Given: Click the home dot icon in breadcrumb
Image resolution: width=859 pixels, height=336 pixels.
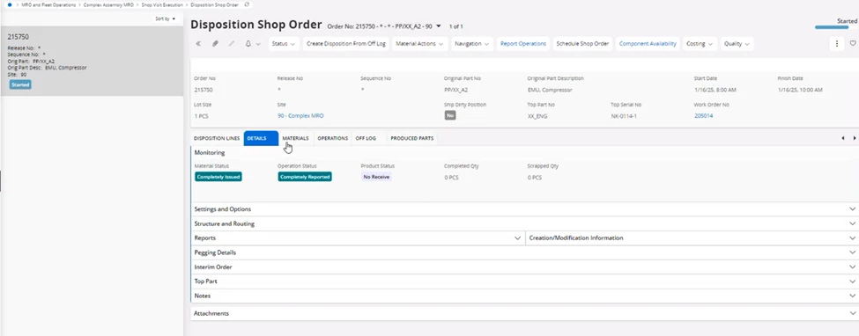Looking at the screenshot, I should coord(10,4).
